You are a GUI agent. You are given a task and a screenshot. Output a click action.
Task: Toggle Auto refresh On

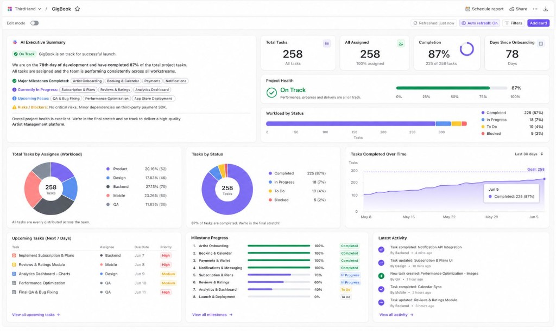coord(479,23)
